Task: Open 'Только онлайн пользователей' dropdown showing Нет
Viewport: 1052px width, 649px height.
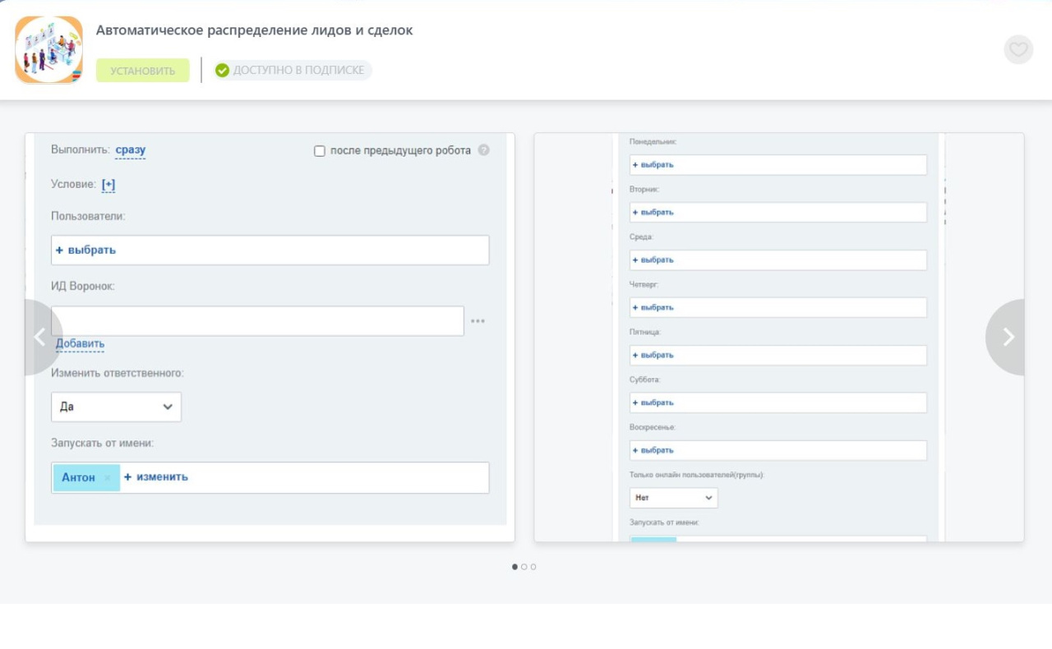Action: tap(673, 498)
